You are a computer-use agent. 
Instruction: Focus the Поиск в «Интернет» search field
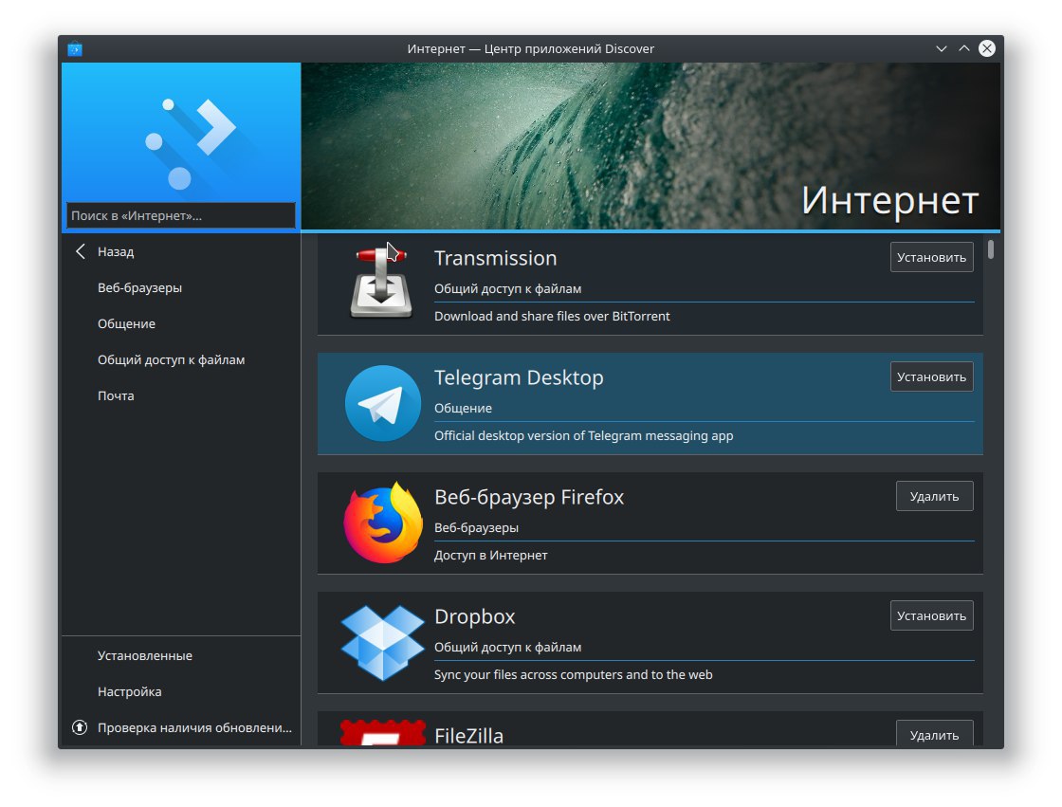[181, 215]
